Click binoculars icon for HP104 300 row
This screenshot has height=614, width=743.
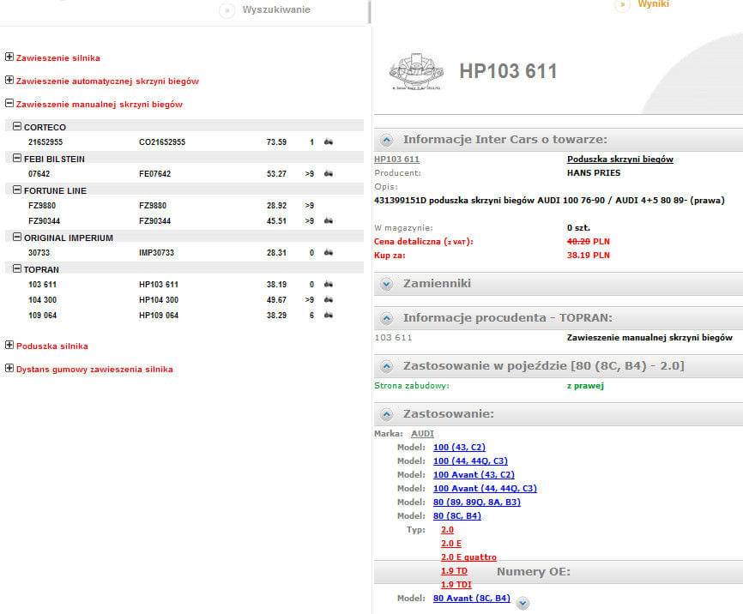[x=329, y=299]
